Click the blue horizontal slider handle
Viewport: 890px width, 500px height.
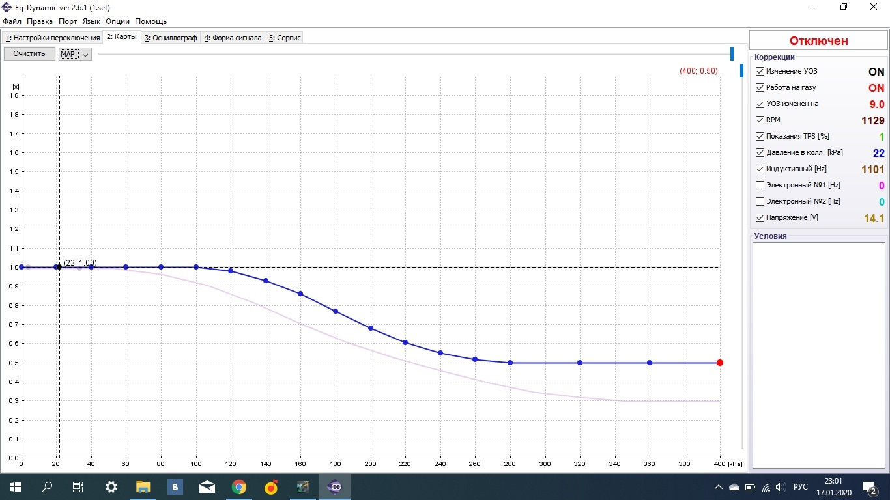(x=732, y=54)
